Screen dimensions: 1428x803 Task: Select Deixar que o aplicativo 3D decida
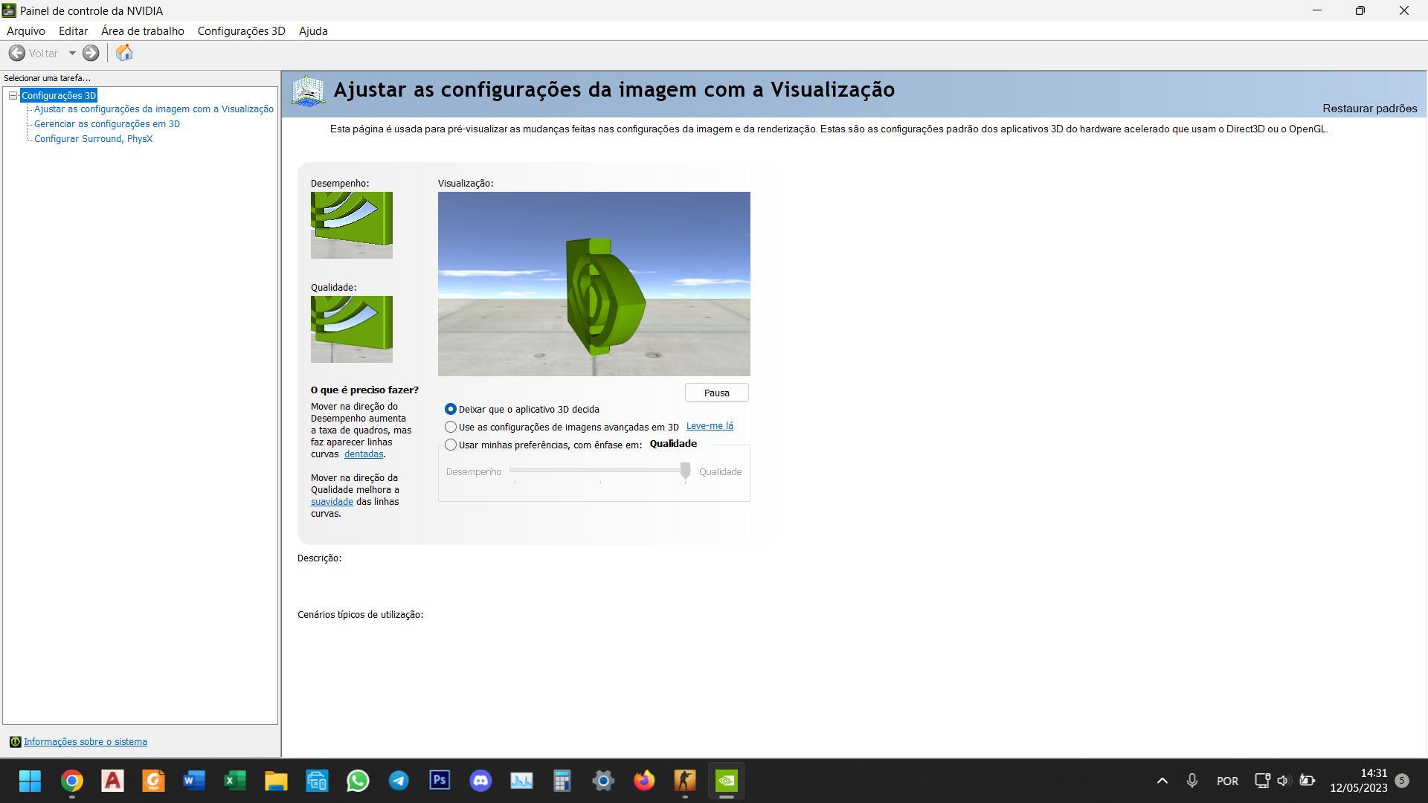(451, 409)
